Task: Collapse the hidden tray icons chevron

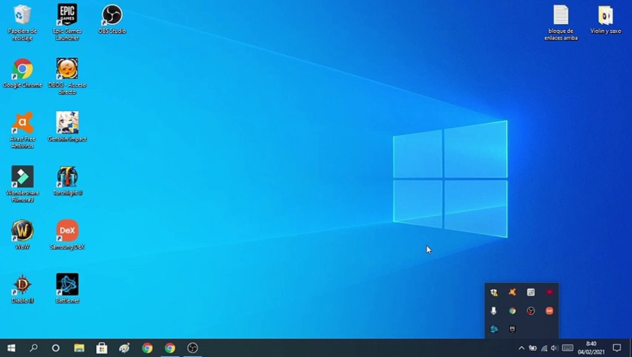Action: 521,348
